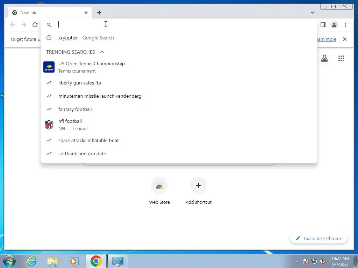Viewport: 358px width, 268px height.
Task: Dismiss the info bar with the X
Action: [345, 39]
